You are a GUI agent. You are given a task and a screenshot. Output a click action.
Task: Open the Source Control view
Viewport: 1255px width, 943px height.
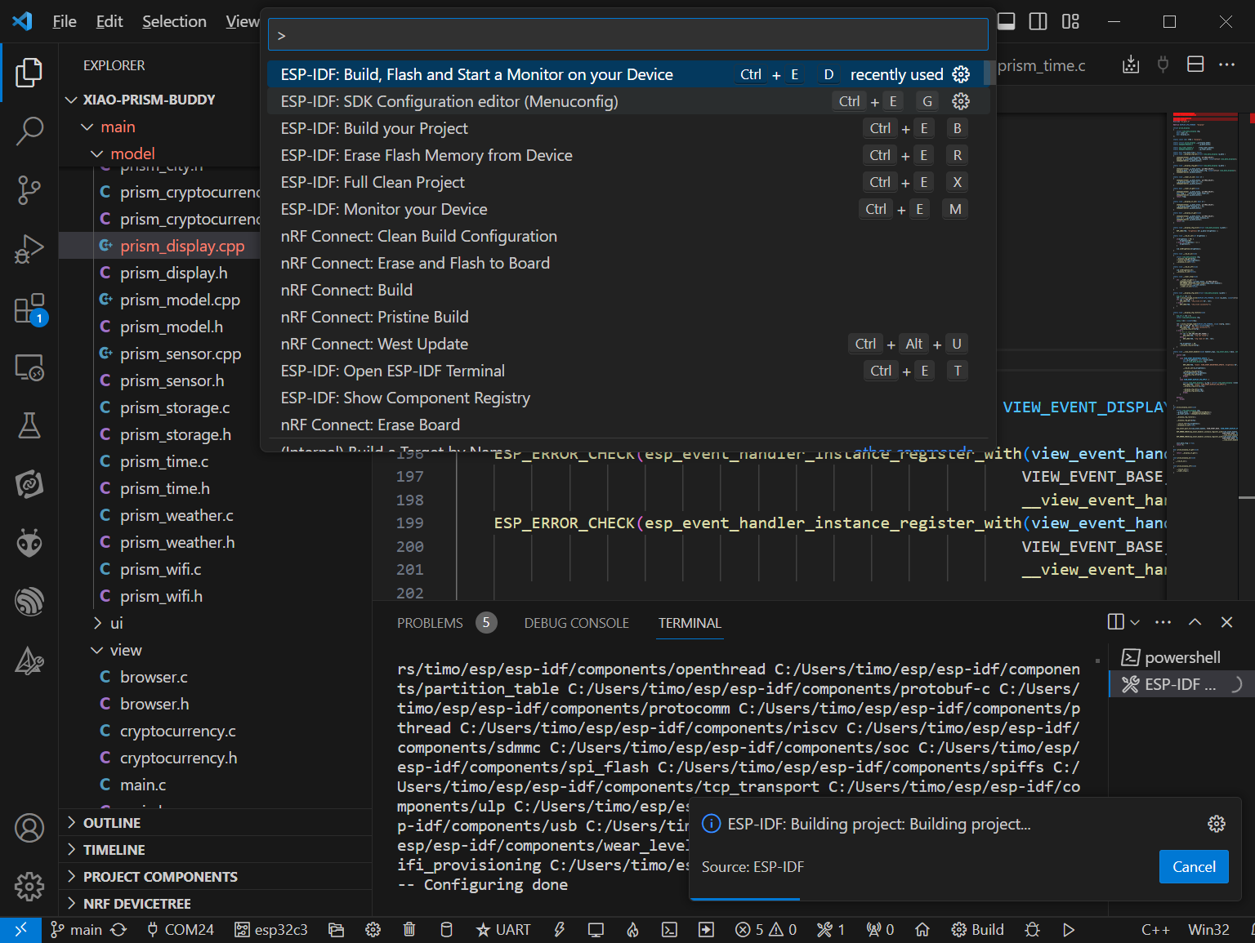point(29,189)
